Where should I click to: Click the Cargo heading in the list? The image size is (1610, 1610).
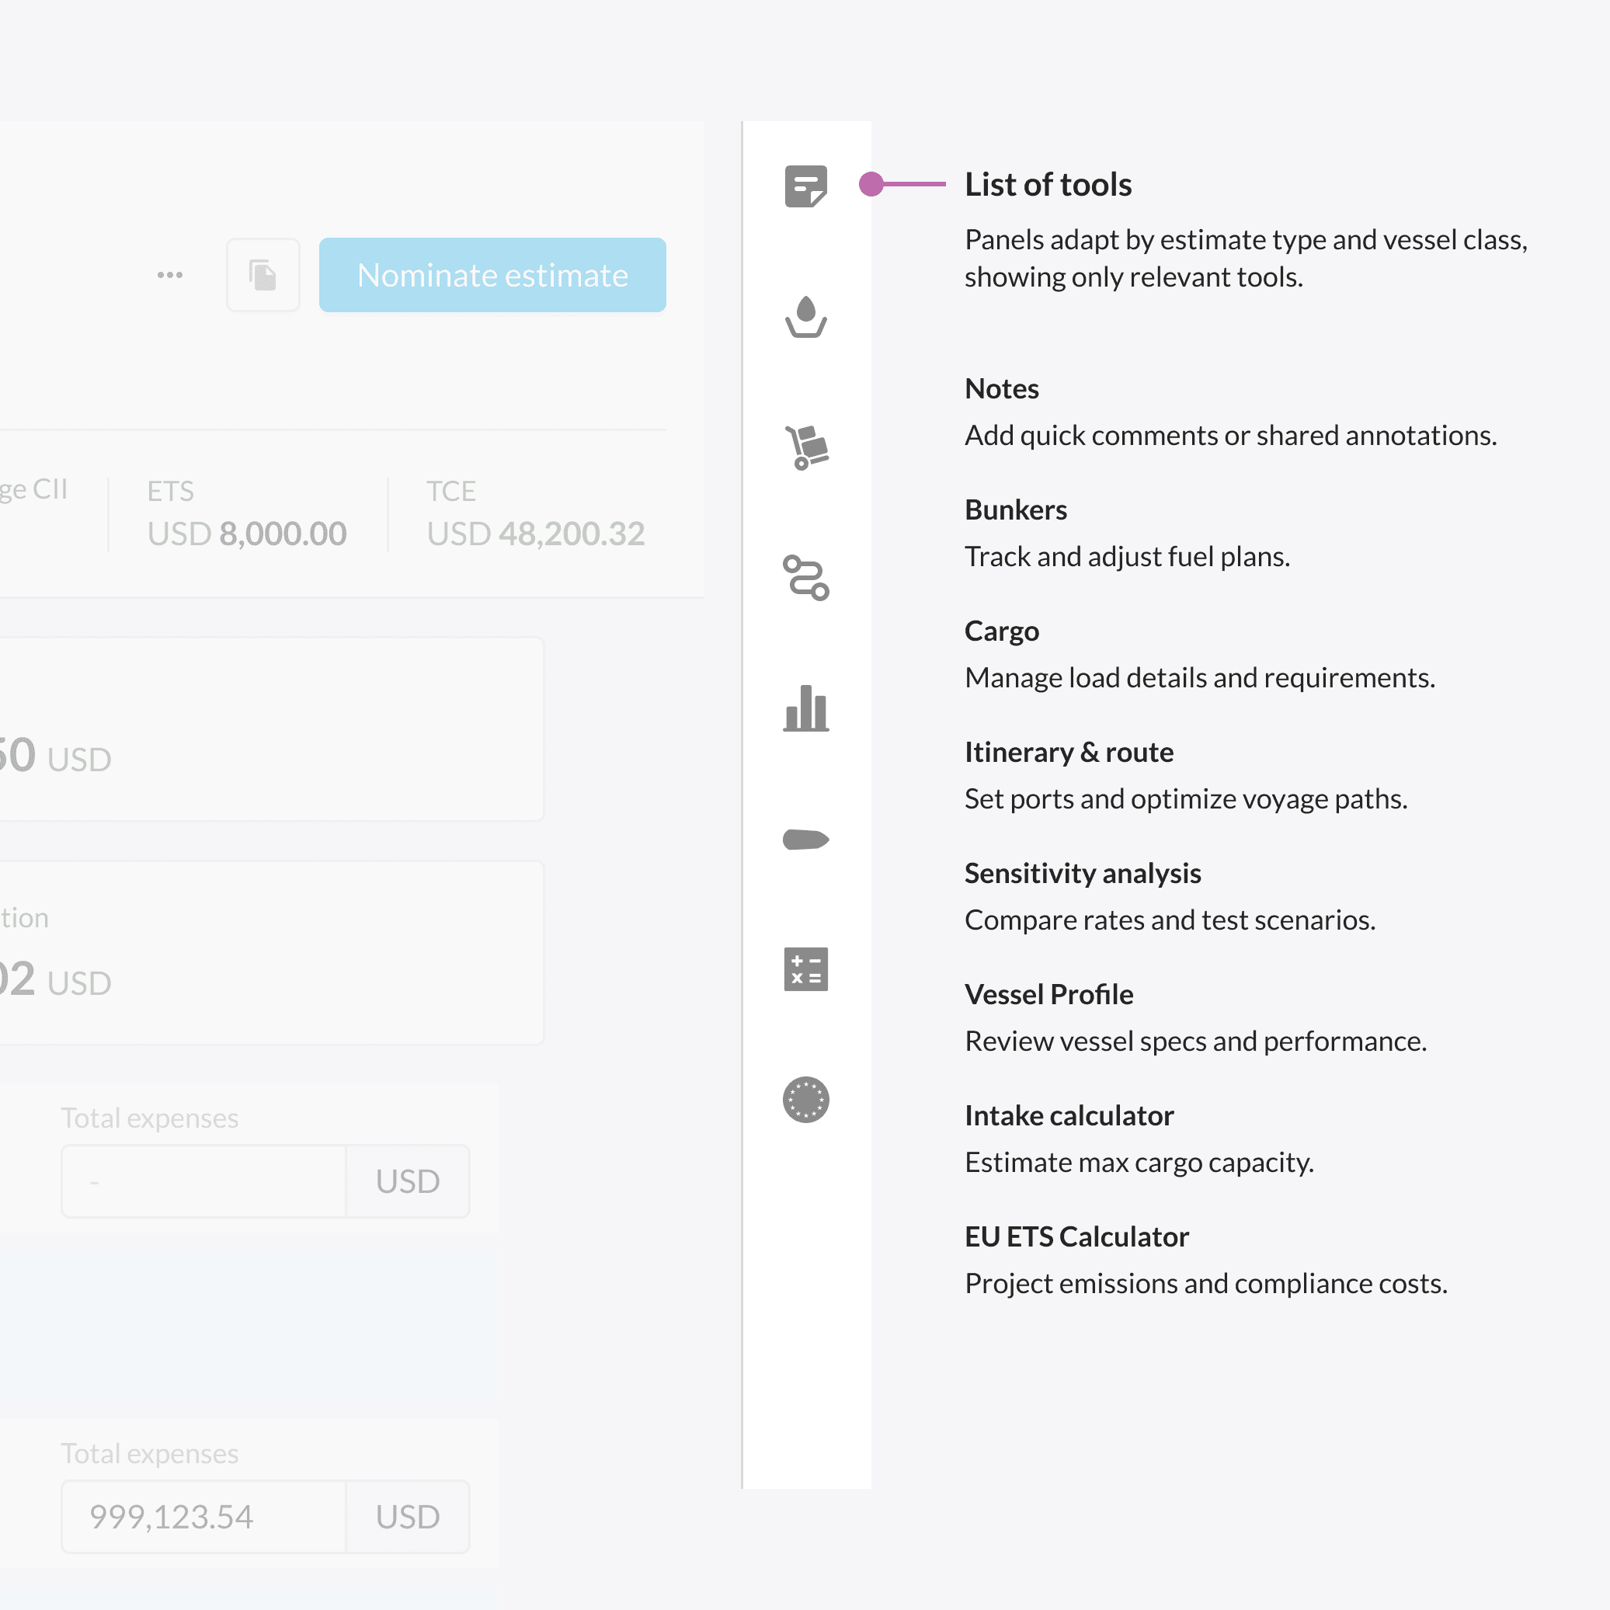tap(1002, 631)
